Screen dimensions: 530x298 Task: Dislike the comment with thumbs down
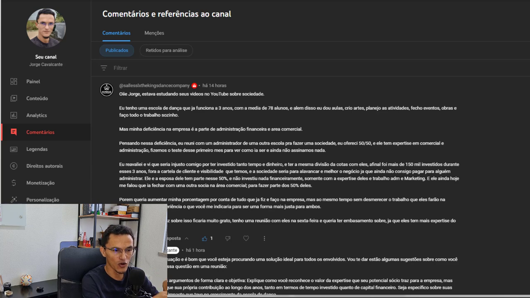click(228, 238)
